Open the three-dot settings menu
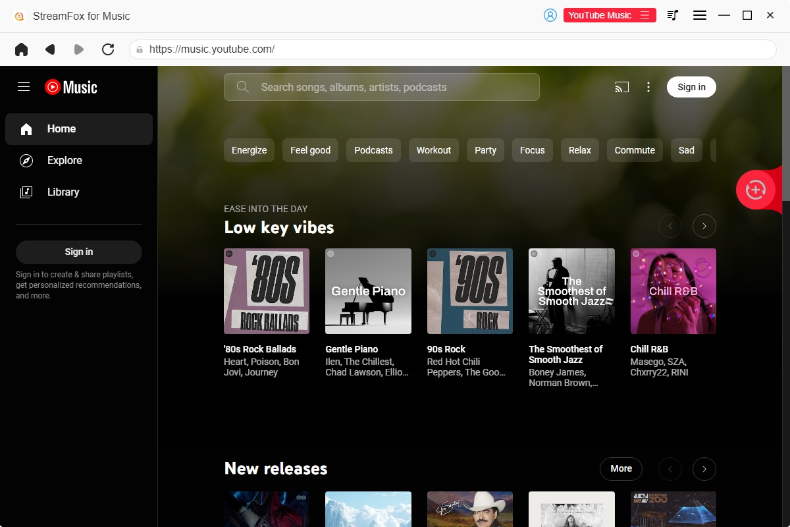The height and width of the screenshot is (527, 790). click(x=648, y=87)
